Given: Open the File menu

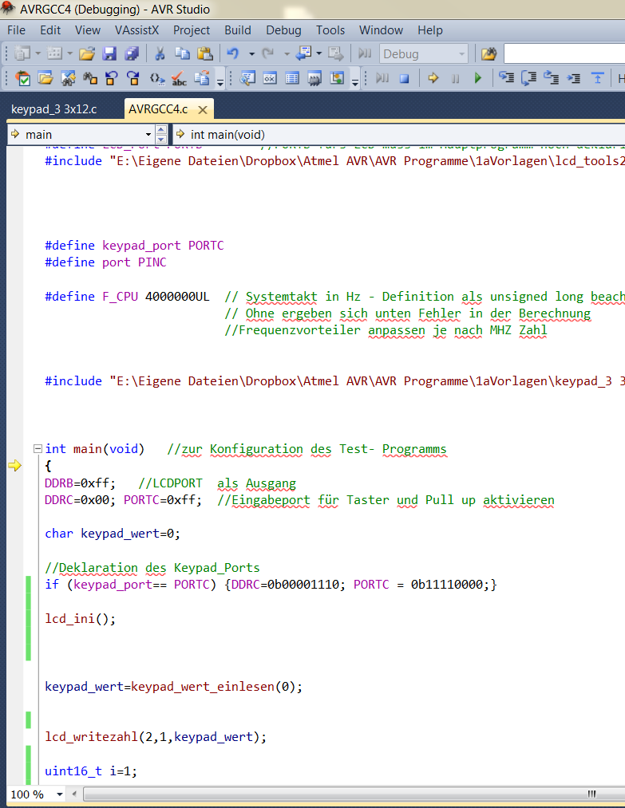Looking at the screenshot, I should 16,30.
